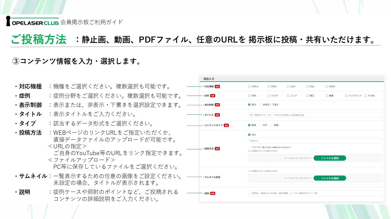Check the Filio machine checkbox
This screenshot has width=391, height=219.
[x=307, y=87]
